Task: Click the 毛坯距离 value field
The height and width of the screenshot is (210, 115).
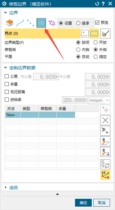Action: click(98, 92)
